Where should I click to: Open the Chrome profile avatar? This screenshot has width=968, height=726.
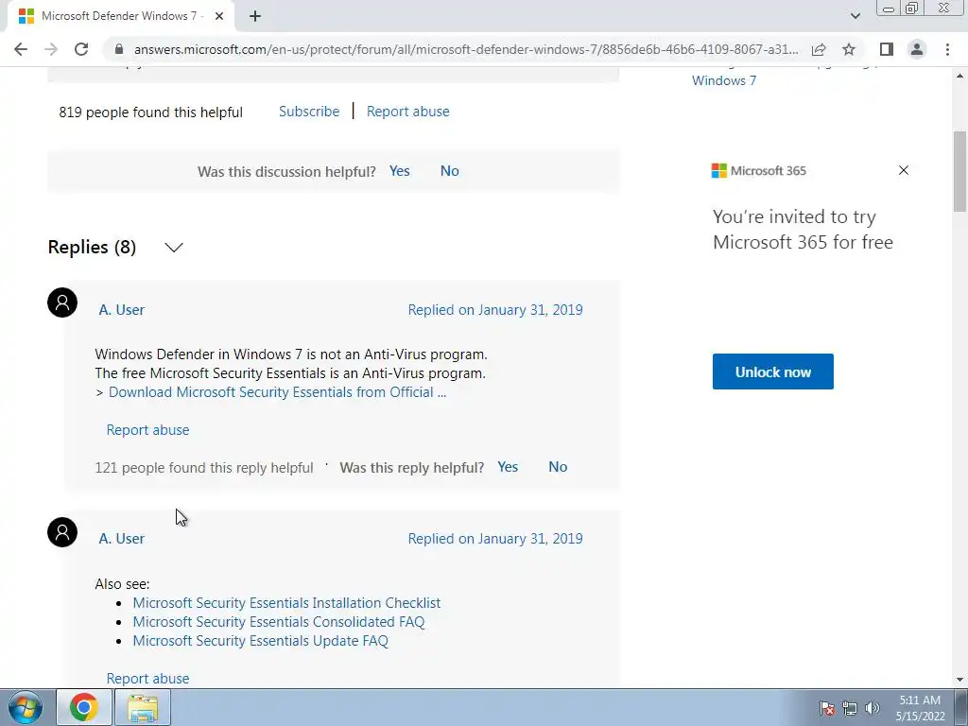pos(917,49)
